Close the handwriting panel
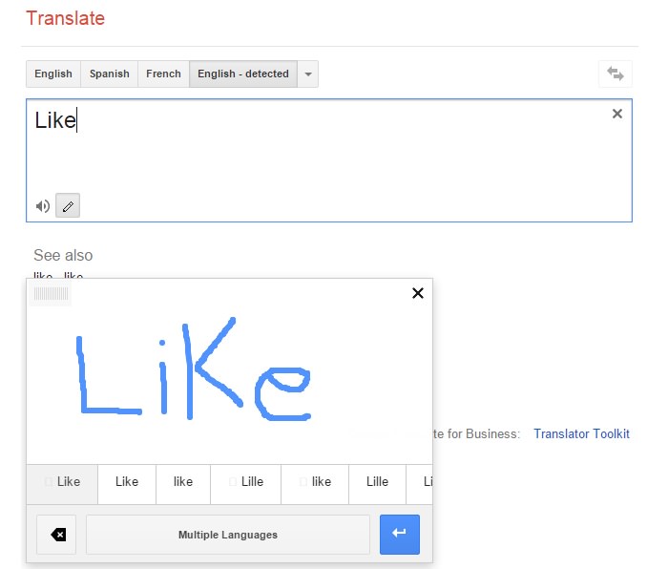668x569 pixels. (x=417, y=293)
